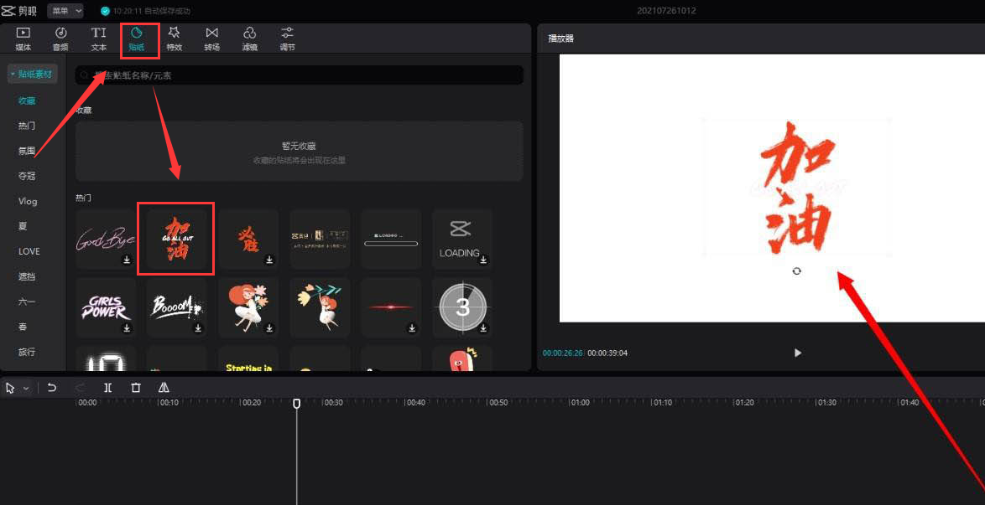Open the 文本 text tab
The width and height of the screenshot is (985, 505).
99,39
